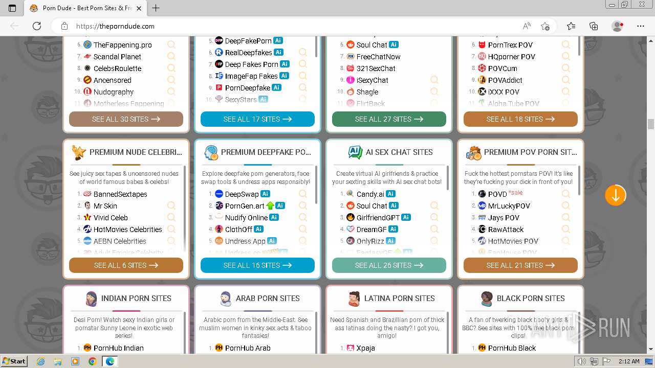This screenshot has width=655, height=368.
Task: Open the PREMIUM POV PORN SITES heading
Action: (531, 152)
